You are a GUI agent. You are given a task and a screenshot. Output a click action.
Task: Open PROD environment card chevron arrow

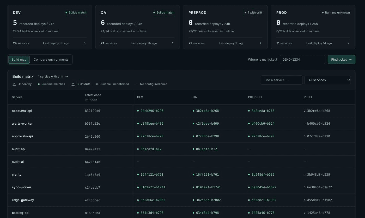pyautogui.click(x=348, y=43)
